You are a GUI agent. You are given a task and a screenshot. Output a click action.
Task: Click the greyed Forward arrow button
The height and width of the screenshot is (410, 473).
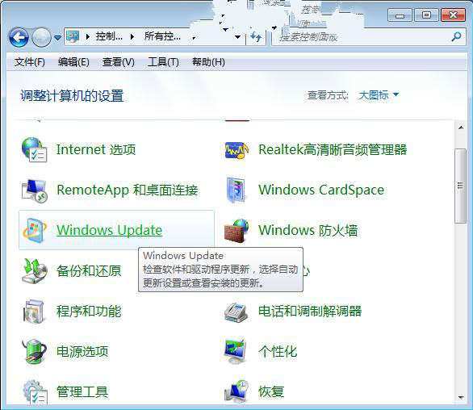coord(41,37)
